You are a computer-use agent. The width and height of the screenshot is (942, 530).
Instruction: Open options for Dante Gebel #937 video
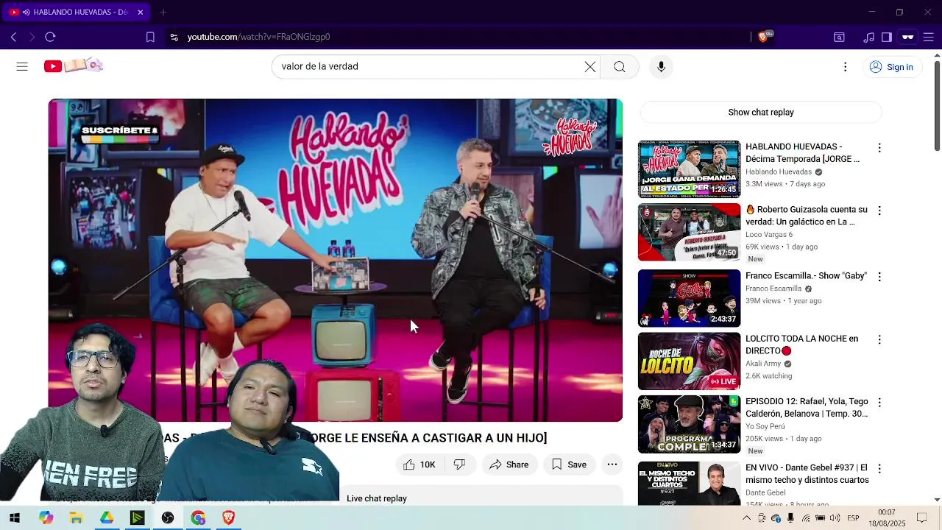(879, 468)
